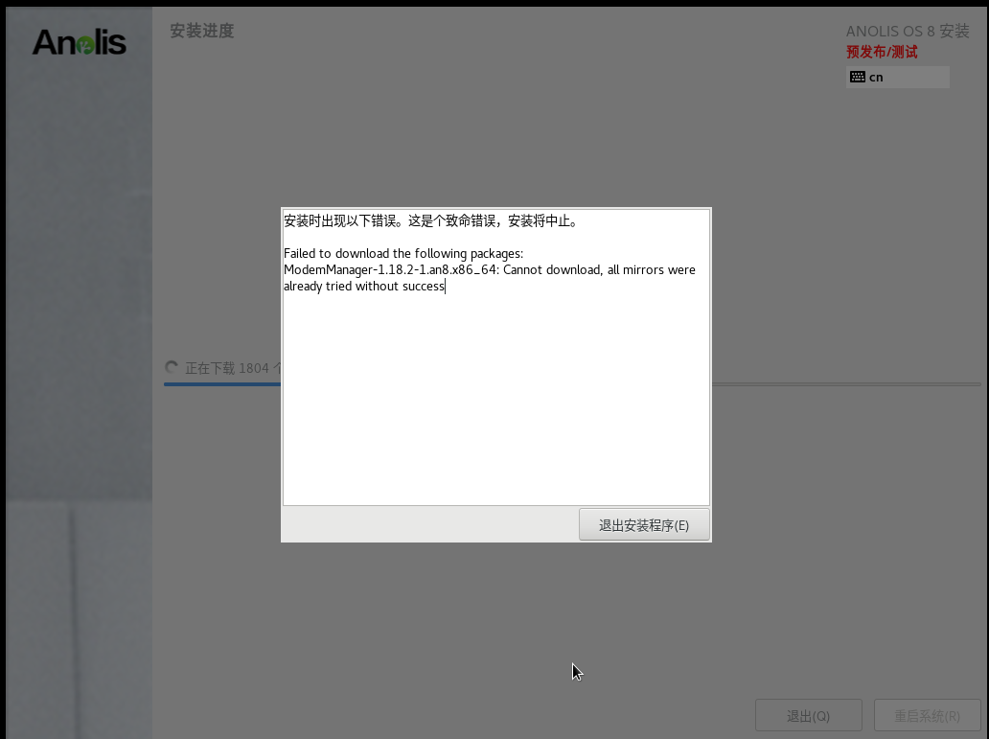Click the Anolis logo in the sidebar

point(79,42)
